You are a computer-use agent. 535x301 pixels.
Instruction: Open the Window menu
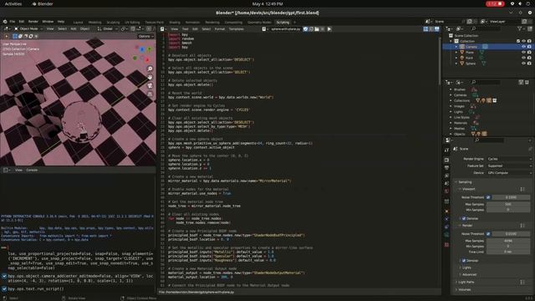(48, 22)
